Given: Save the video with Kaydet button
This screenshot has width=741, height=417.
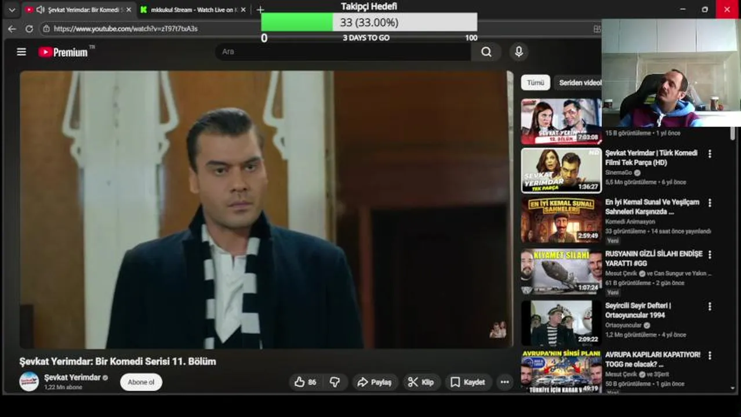Looking at the screenshot, I should pyautogui.click(x=468, y=382).
